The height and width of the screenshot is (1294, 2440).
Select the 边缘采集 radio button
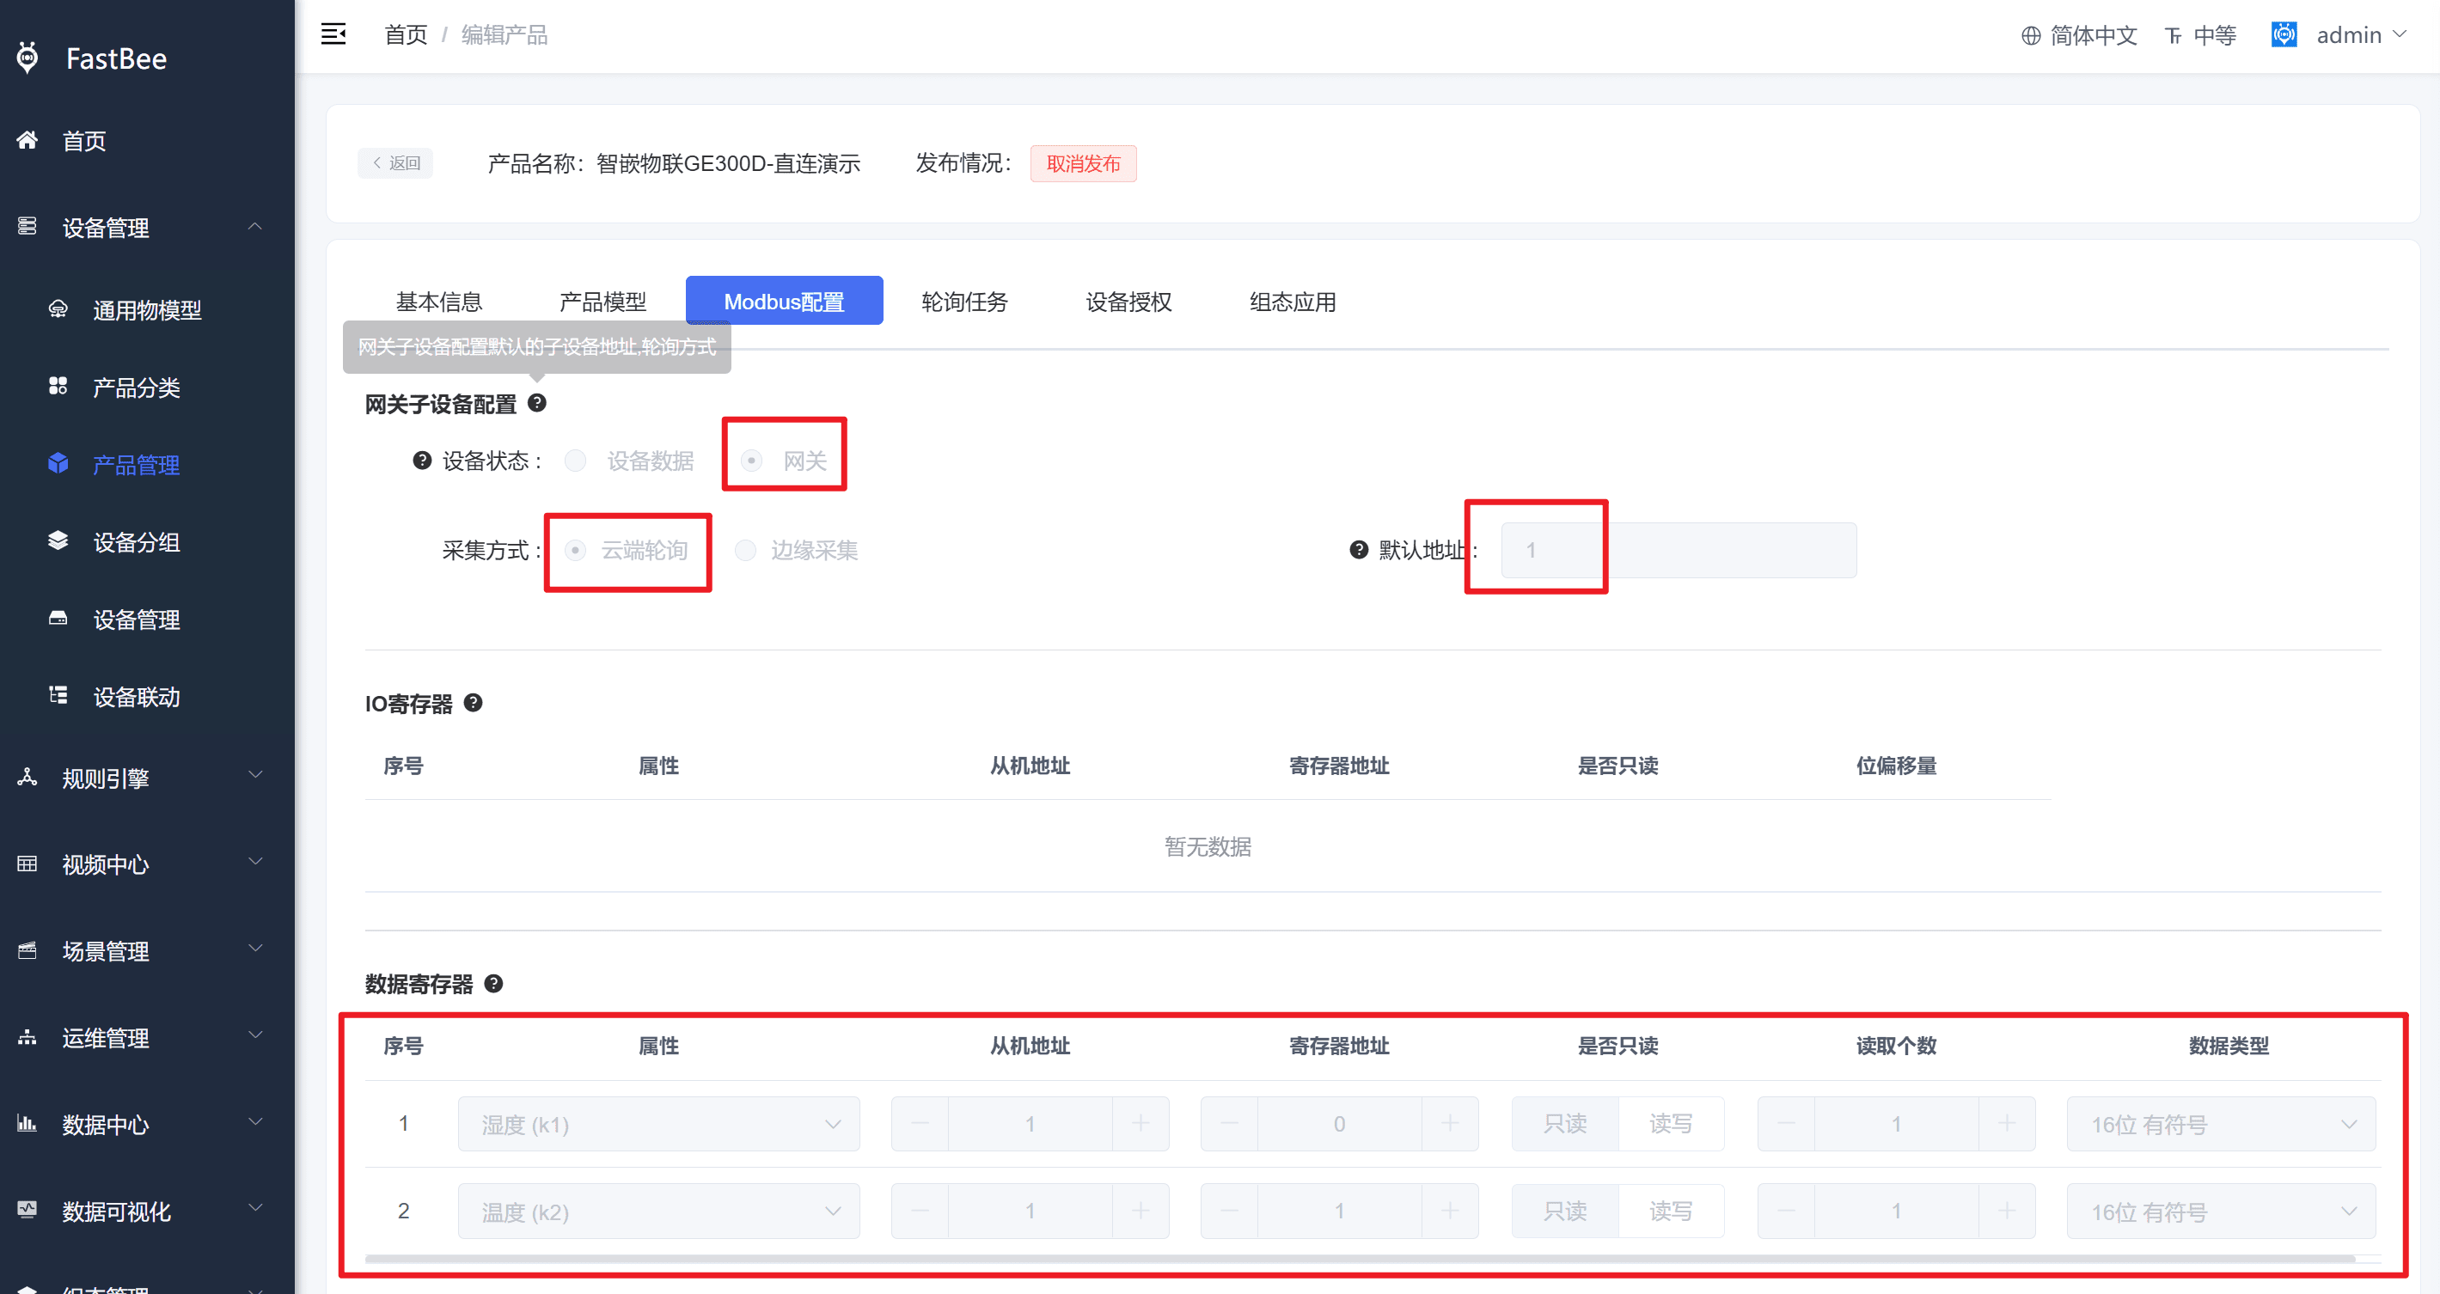coord(745,551)
